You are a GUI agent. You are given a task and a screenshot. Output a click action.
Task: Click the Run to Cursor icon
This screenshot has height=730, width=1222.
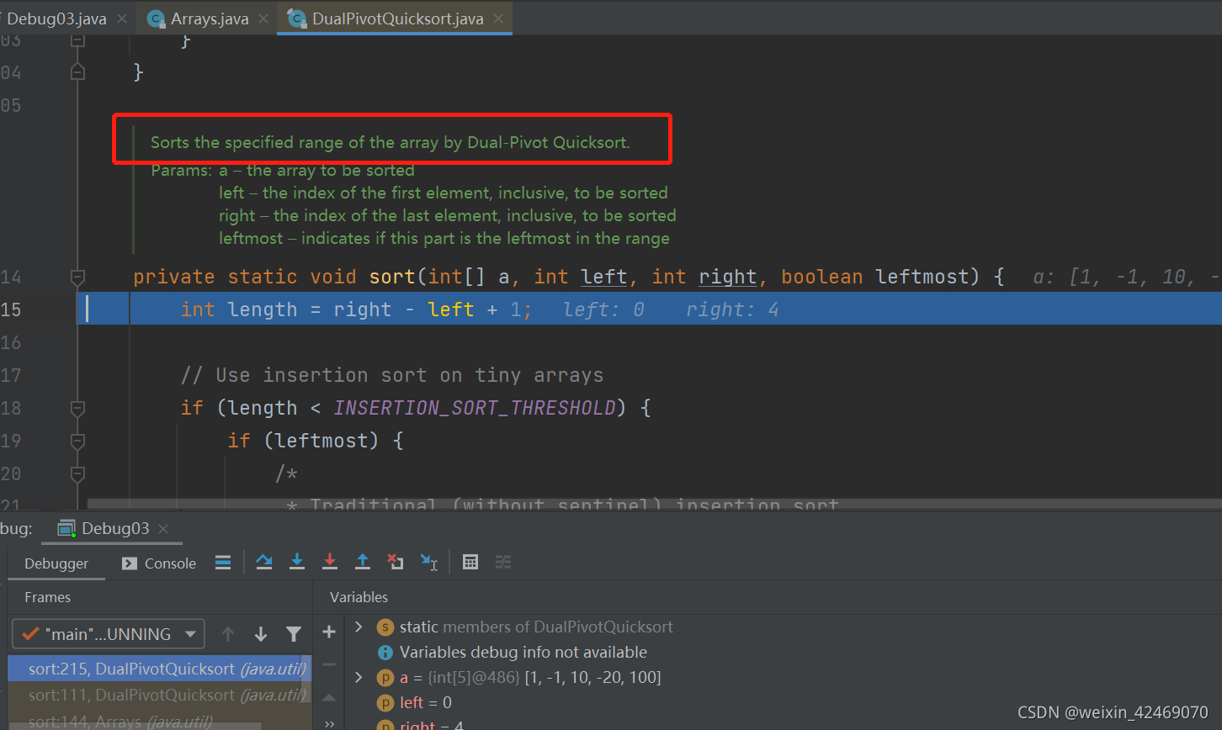coord(429,562)
